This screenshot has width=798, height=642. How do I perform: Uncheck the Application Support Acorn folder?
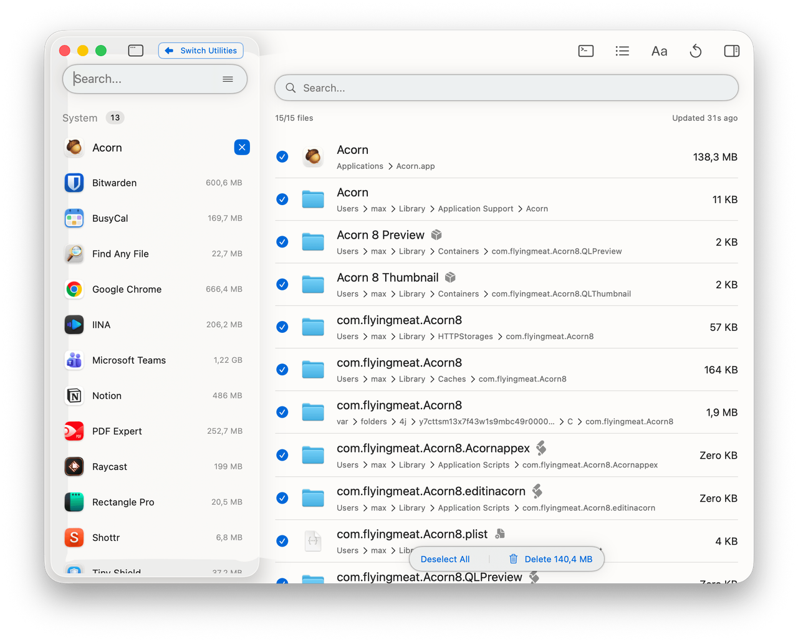282,199
